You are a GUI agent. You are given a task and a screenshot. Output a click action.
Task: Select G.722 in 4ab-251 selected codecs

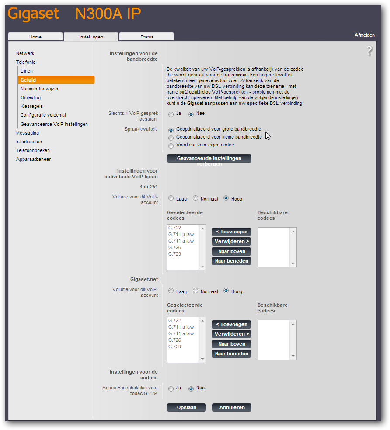[x=174, y=228]
